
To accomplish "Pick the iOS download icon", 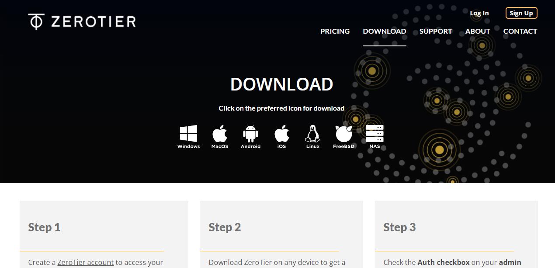I will (x=282, y=137).
